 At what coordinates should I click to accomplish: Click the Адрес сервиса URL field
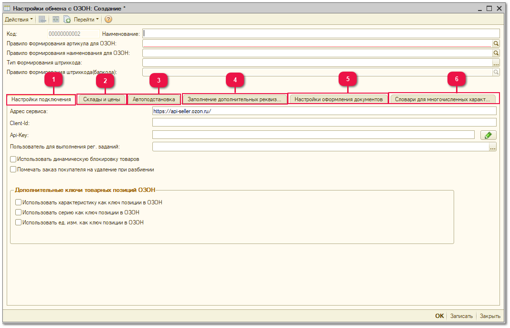(x=324, y=111)
